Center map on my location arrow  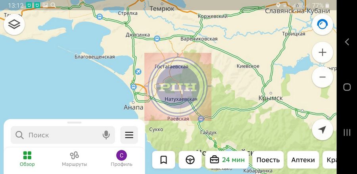point(322,130)
